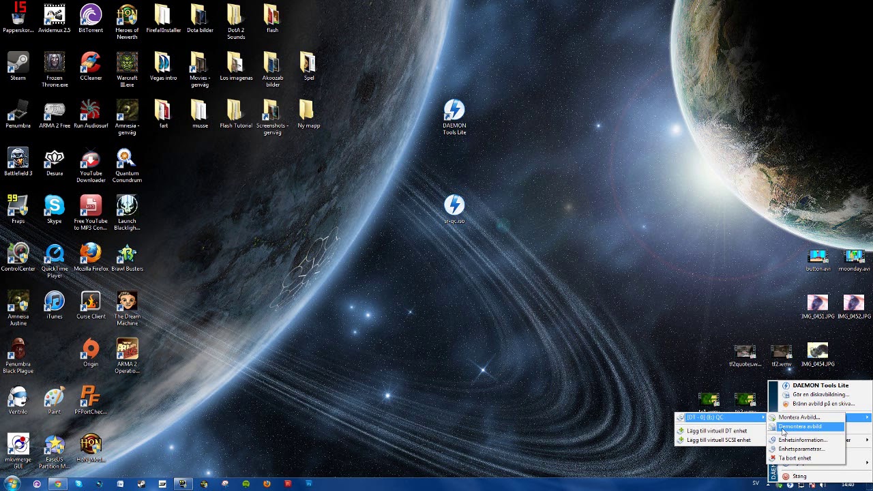Launch QuickTime Player desktop icon
The width and height of the screenshot is (873, 491).
54,261
